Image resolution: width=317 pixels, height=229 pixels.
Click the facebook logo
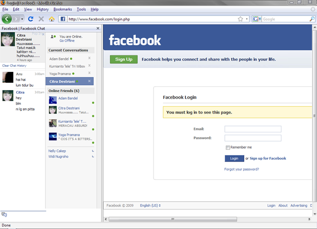point(135,40)
